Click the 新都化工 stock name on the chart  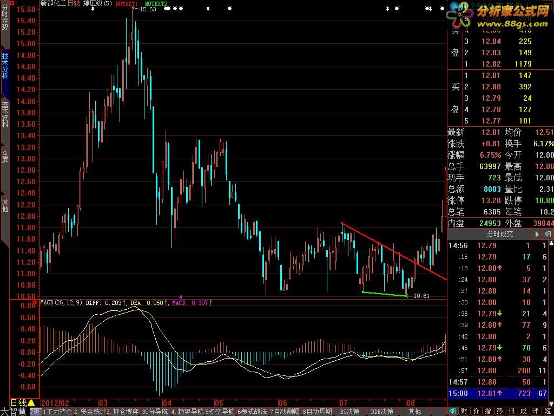coord(54,4)
